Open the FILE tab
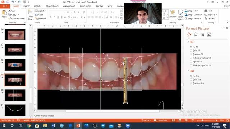Image resolution: width=230 pixels, height=129 pixels. click(x=5, y=6)
